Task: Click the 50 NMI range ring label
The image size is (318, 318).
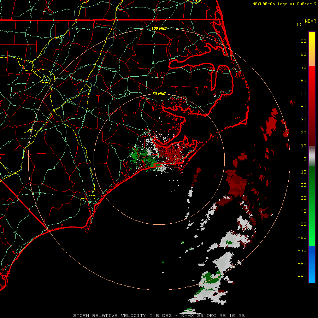Action: pyautogui.click(x=159, y=94)
